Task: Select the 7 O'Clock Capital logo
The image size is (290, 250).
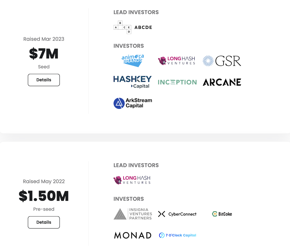Action: (x=177, y=235)
